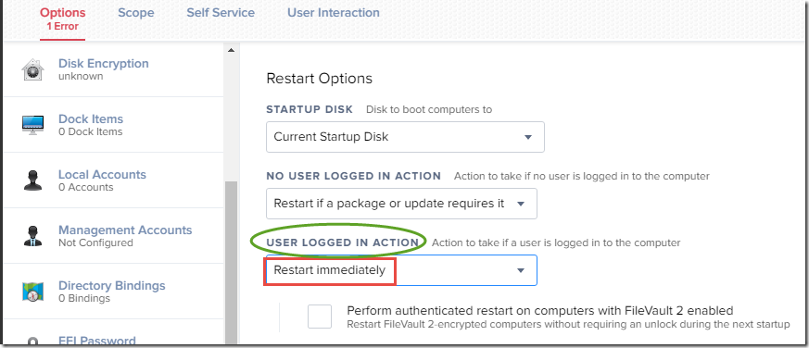Click the Local Accounts person icon
This screenshot has height=348, width=809.
(33, 181)
